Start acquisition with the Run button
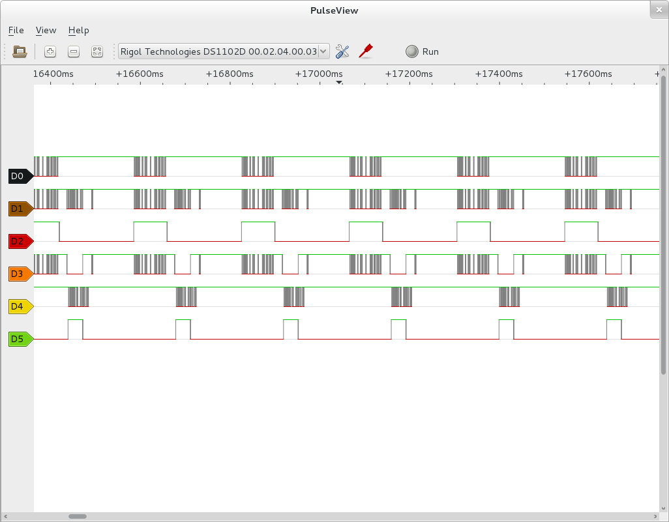This screenshot has width=669, height=522. tap(422, 51)
